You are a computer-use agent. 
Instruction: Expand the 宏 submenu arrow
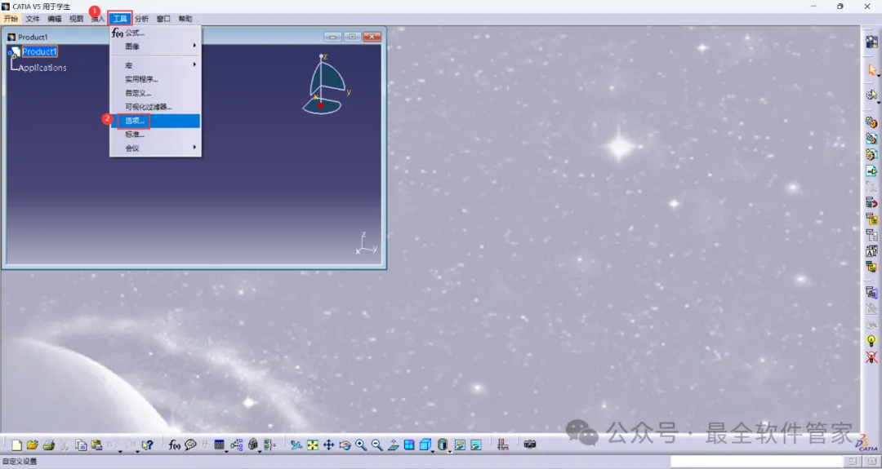tap(195, 64)
